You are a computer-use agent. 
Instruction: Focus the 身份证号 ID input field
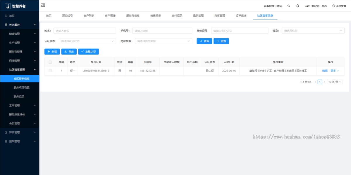tap(240, 31)
